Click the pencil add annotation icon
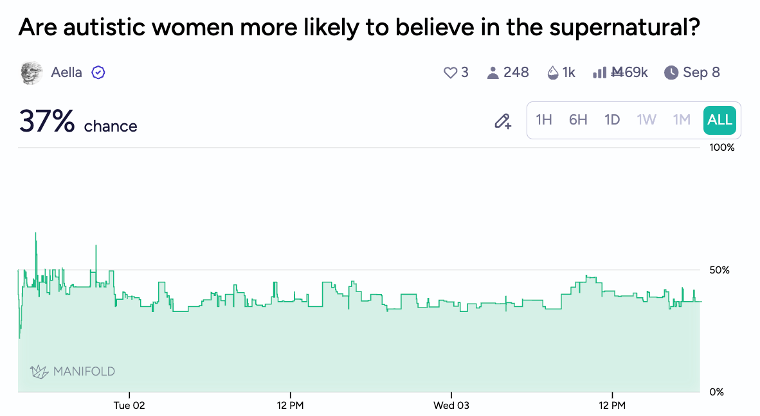This screenshot has width=760, height=416. pyautogui.click(x=502, y=121)
